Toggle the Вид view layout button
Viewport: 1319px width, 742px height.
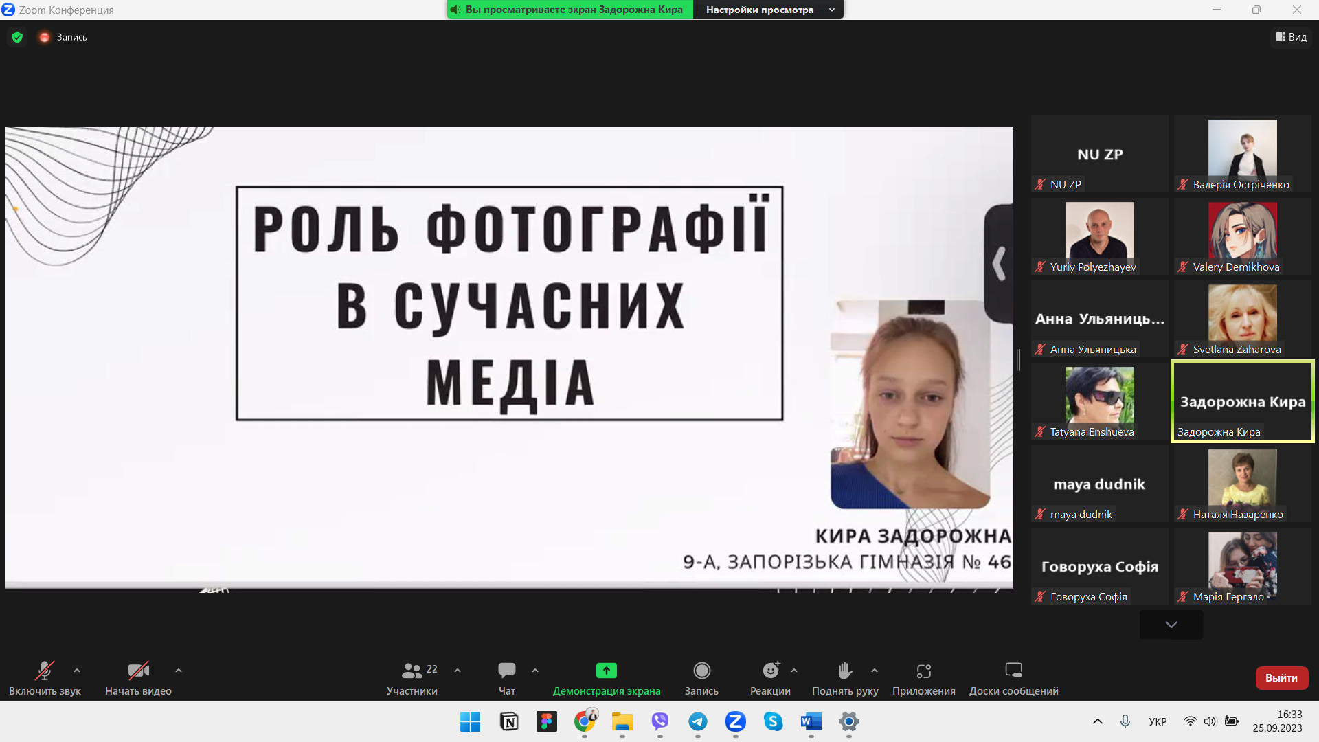click(x=1292, y=37)
